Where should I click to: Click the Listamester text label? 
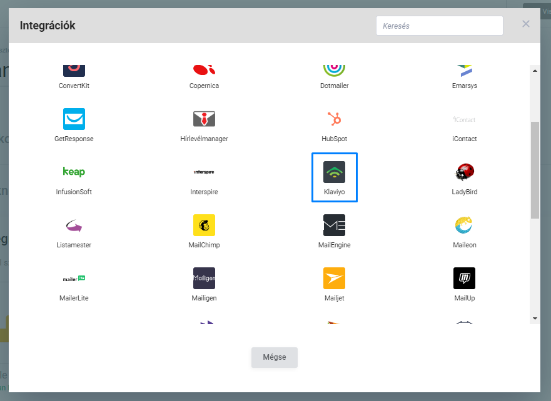pos(74,245)
